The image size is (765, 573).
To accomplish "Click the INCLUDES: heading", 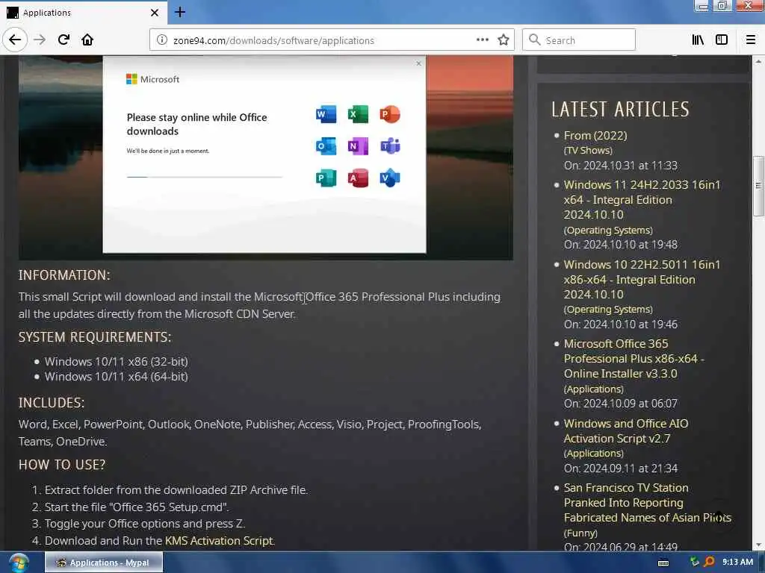I will (52, 402).
